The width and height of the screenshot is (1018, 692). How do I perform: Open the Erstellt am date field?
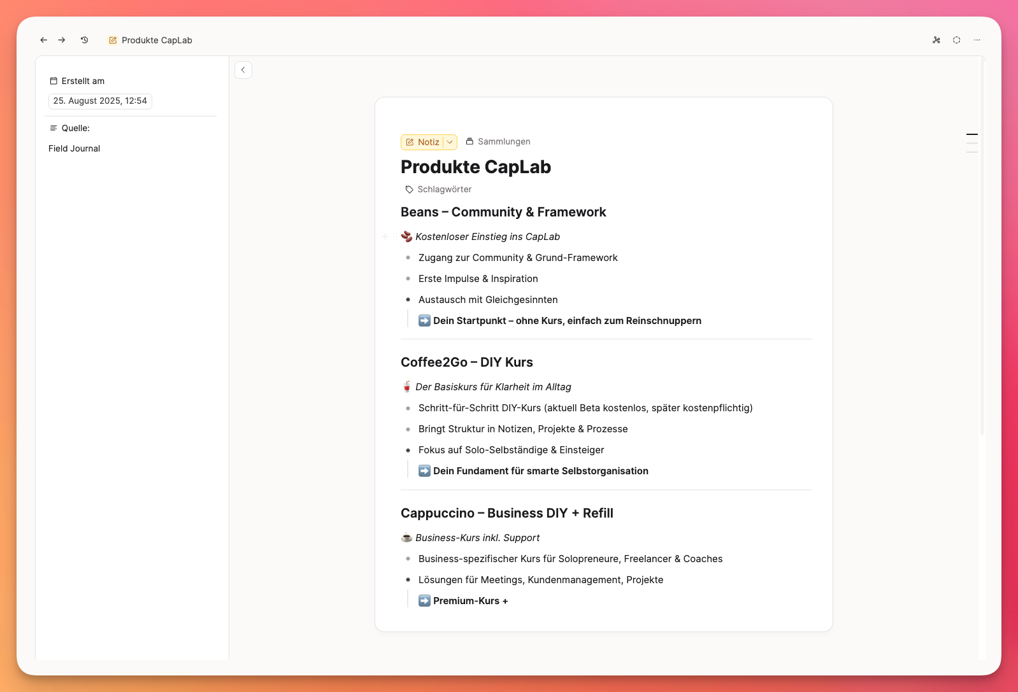[100, 101]
